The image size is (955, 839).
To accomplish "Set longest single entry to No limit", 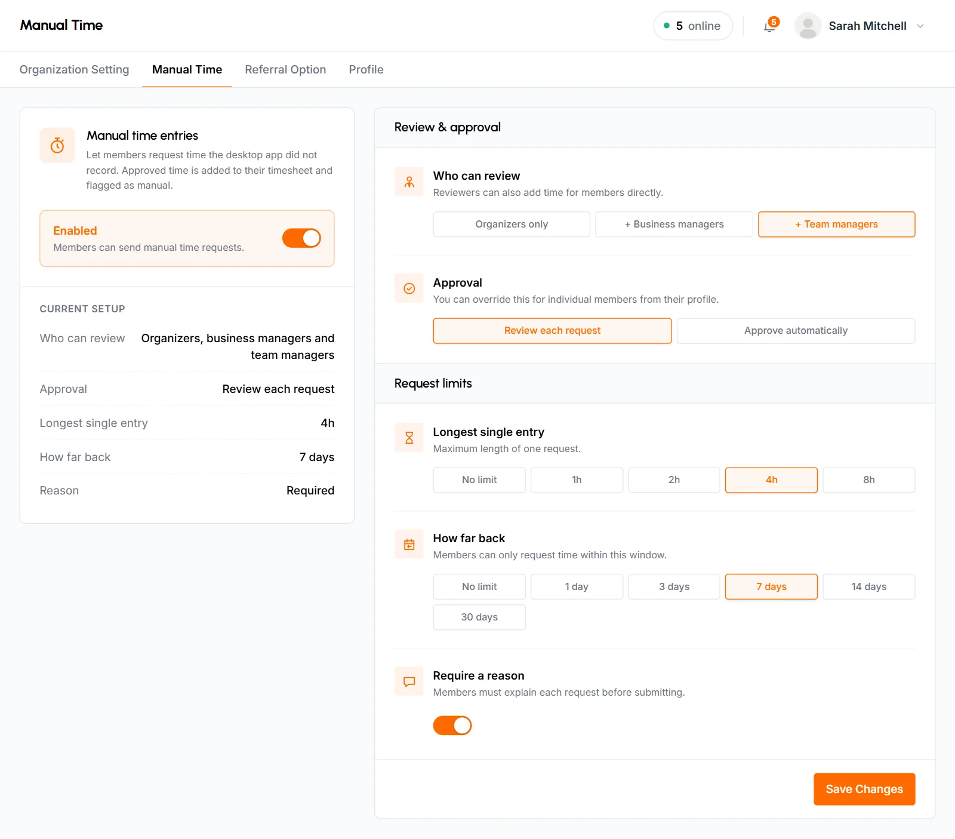I will point(479,480).
